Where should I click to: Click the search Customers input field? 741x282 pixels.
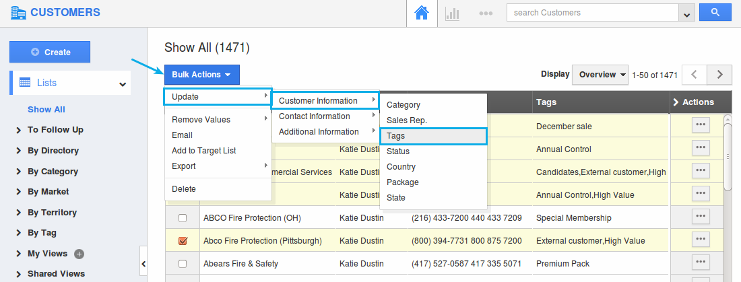pyautogui.click(x=593, y=13)
